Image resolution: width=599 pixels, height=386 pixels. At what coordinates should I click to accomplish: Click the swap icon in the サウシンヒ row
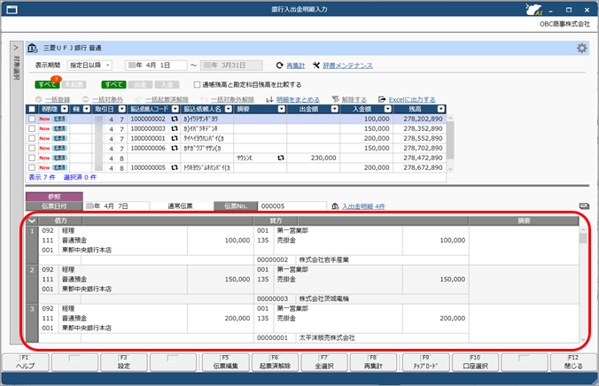click(281, 158)
